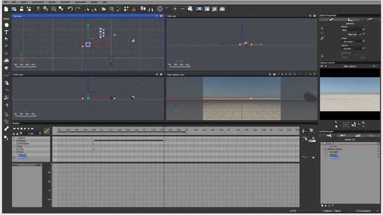Toggle auto-keyframing key icon in Timeline
The width and height of the screenshot is (383, 215).
pos(47,131)
